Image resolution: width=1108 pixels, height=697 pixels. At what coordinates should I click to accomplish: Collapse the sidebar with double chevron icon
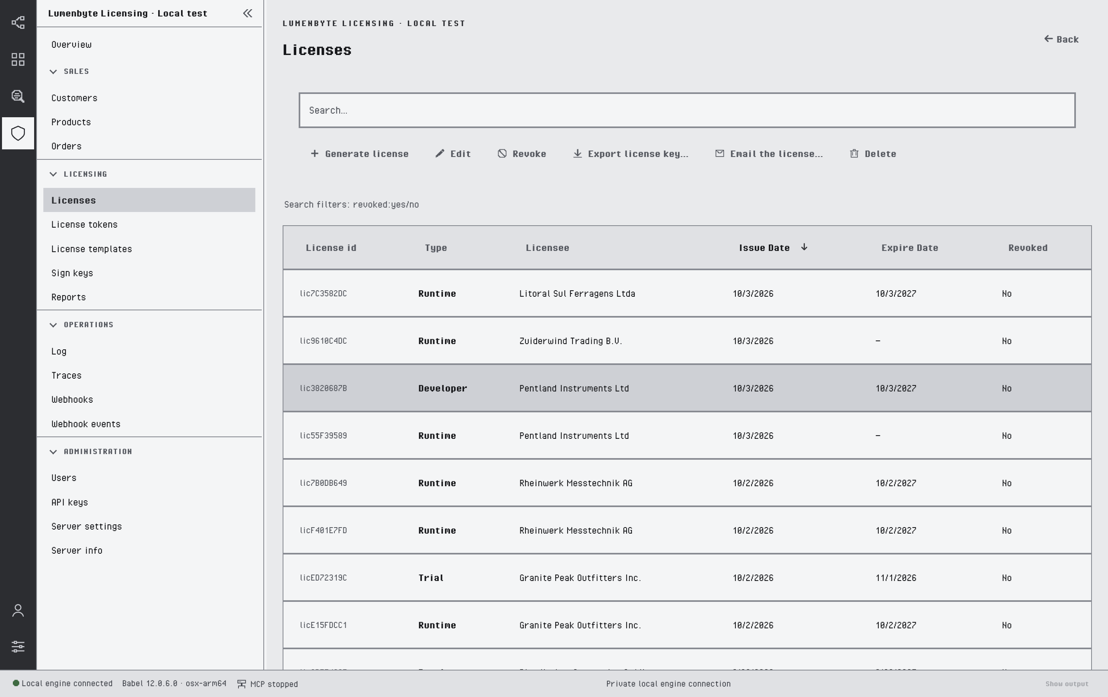[248, 13]
